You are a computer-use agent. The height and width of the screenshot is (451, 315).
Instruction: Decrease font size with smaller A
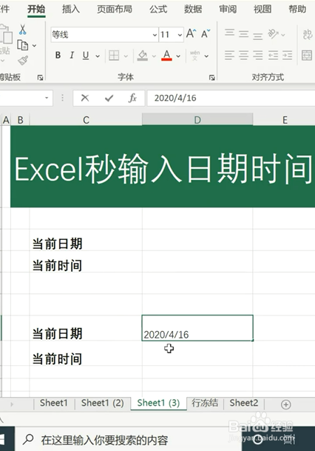[x=206, y=34]
